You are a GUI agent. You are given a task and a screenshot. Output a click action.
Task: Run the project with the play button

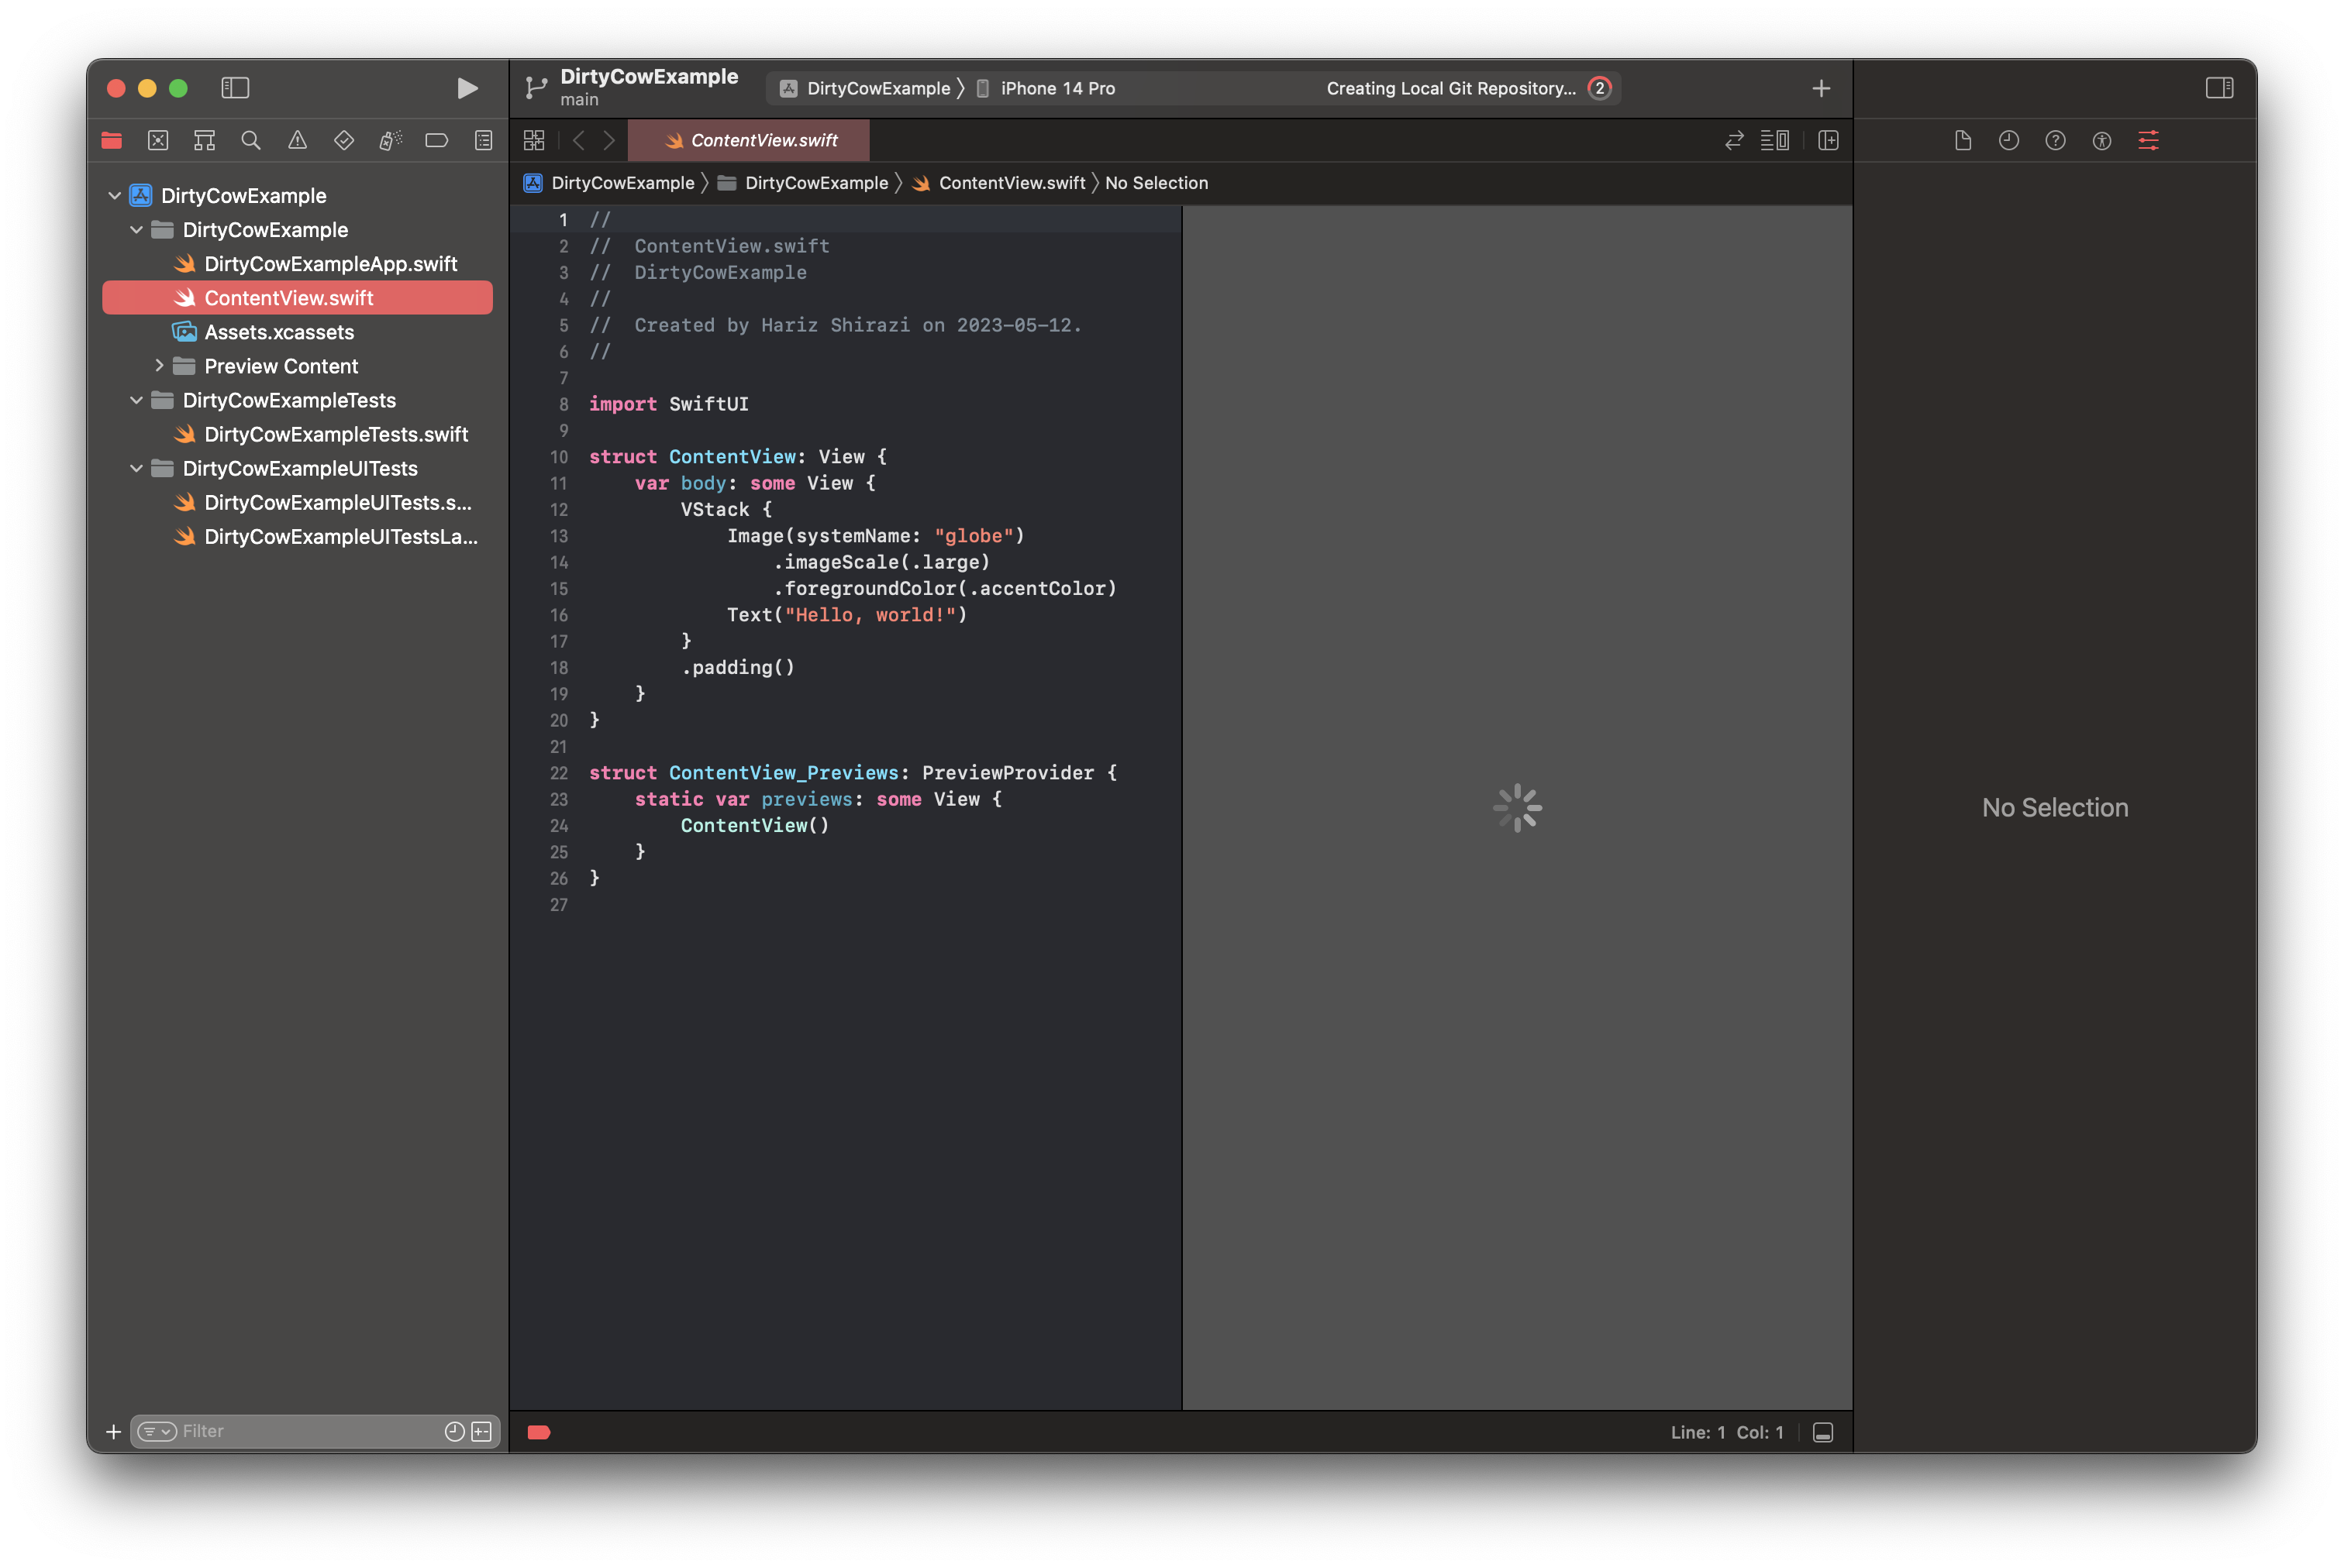[466, 88]
